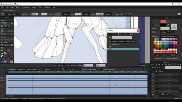Toggle the Fill checkbox in Style panel
This screenshot has width=182, height=102.
pyautogui.click(x=153, y=22)
